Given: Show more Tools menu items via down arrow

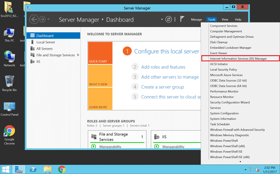Looking at the screenshot, I should pos(240,162).
